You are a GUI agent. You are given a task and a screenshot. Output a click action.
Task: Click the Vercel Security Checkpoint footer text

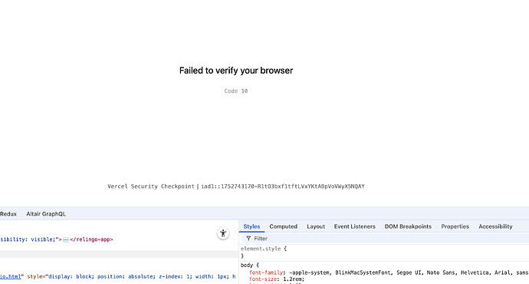[x=151, y=187]
